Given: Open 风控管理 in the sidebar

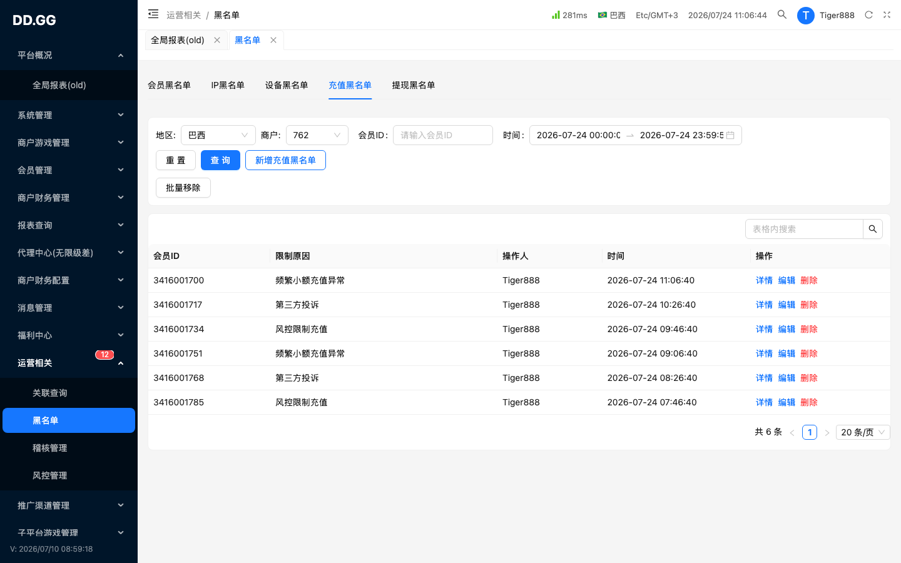Looking at the screenshot, I should pyautogui.click(x=69, y=475).
